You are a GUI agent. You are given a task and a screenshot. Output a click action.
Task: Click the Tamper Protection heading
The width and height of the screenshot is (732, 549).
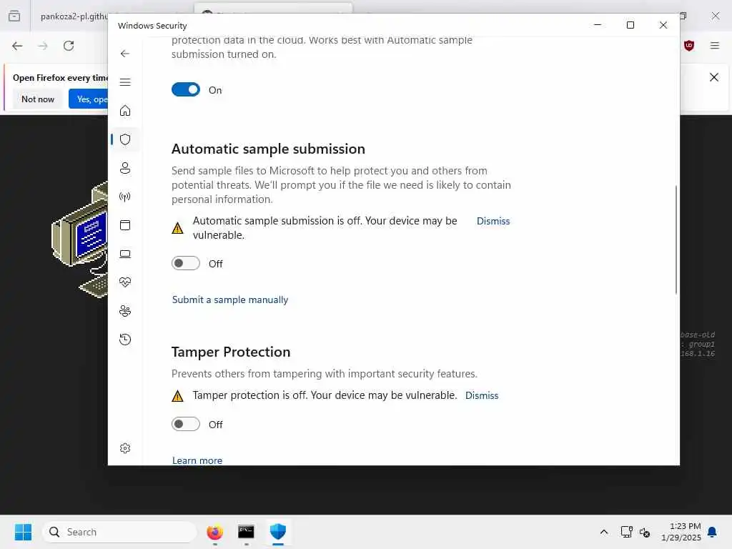(231, 352)
